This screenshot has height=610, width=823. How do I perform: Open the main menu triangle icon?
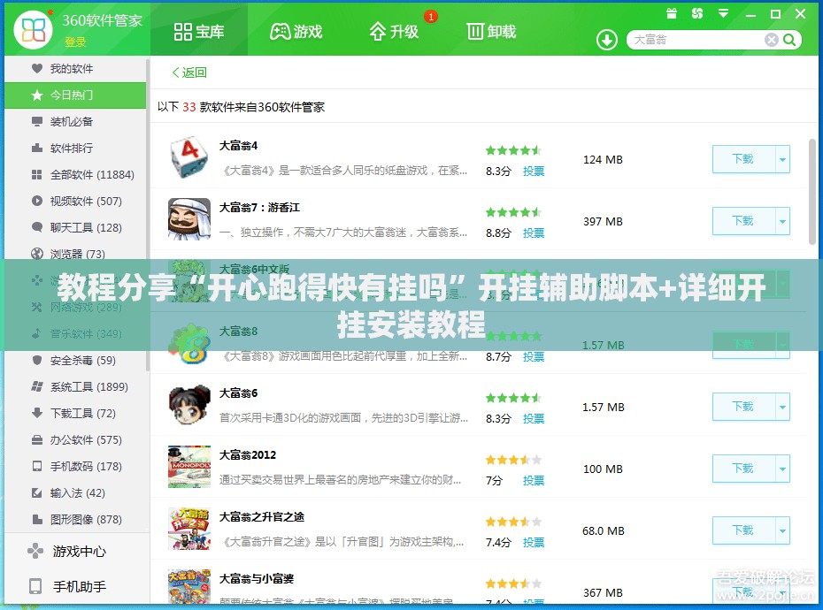pyautogui.click(x=723, y=13)
